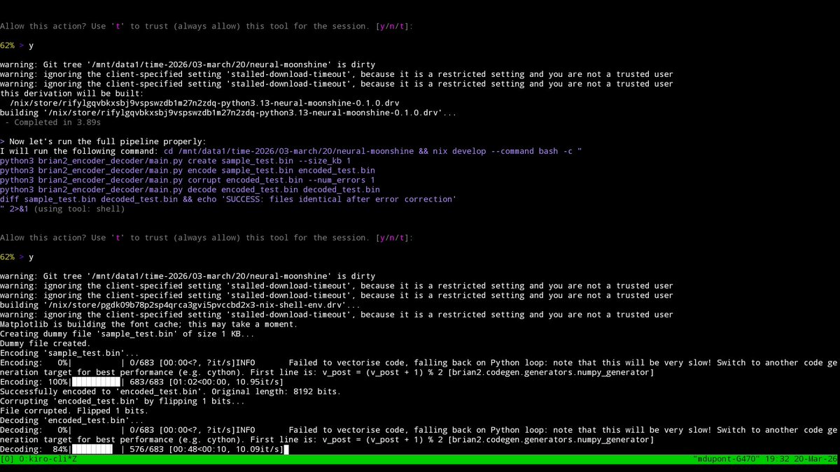Click the nix-shell-env.drv building line
The image size is (840, 472).
point(180,306)
